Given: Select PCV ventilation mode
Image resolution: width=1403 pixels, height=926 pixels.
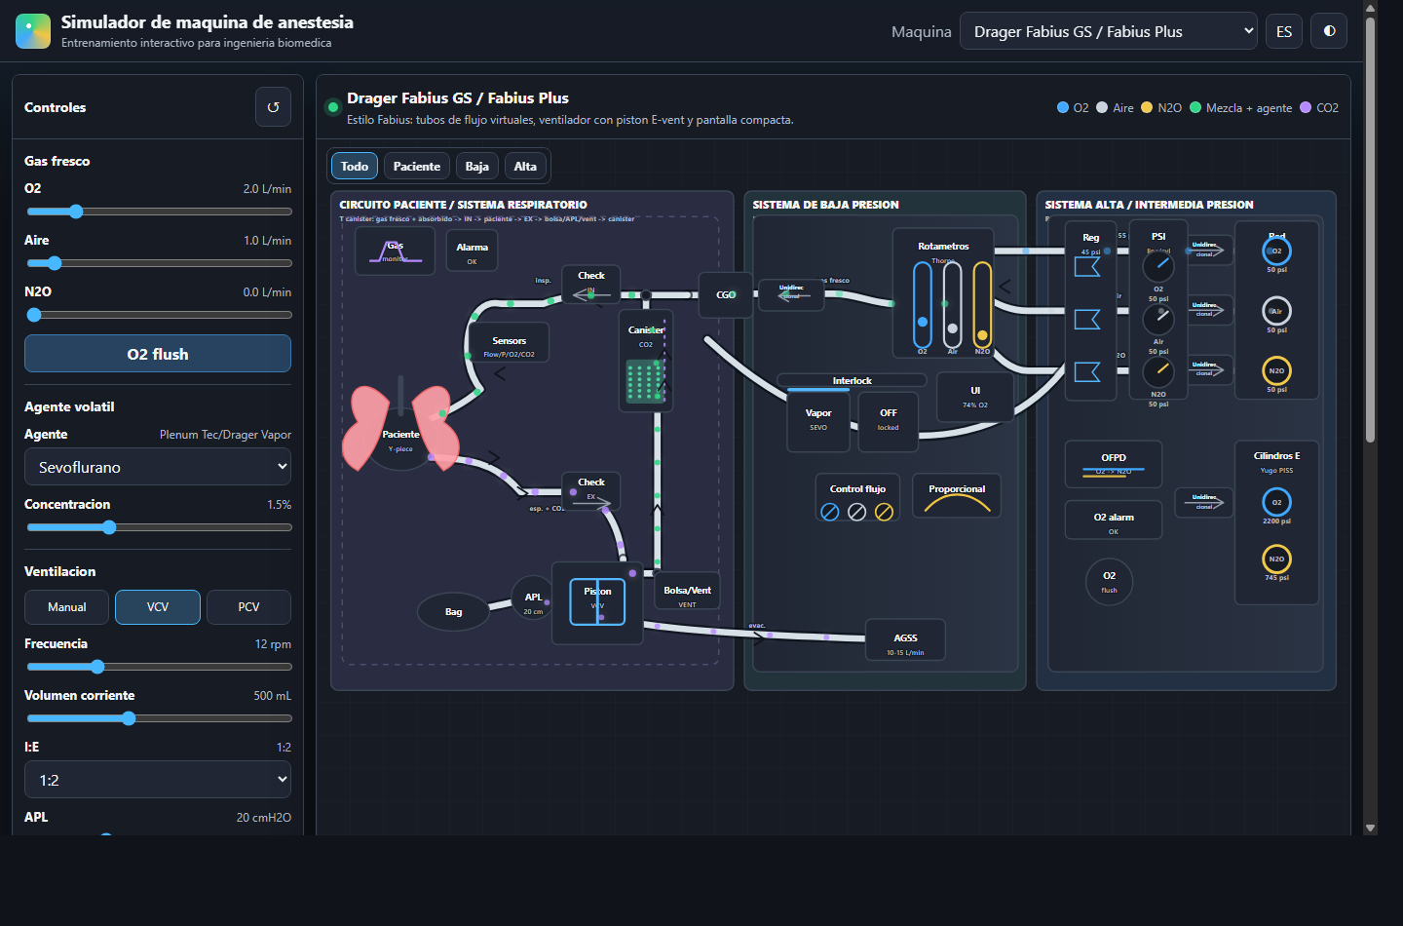Looking at the screenshot, I should pos(248,607).
